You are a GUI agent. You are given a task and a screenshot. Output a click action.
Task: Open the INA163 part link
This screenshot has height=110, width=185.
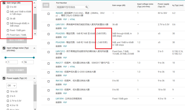[59, 81]
